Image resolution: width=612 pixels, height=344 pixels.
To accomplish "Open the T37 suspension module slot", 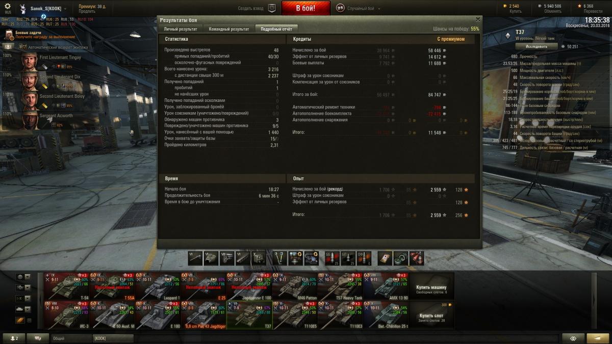I will (243, 258).
